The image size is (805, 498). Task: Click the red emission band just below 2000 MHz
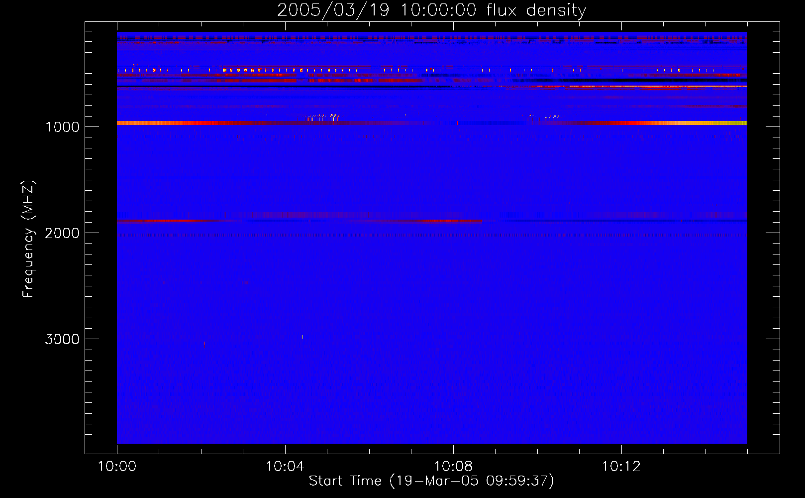(299, 221)
